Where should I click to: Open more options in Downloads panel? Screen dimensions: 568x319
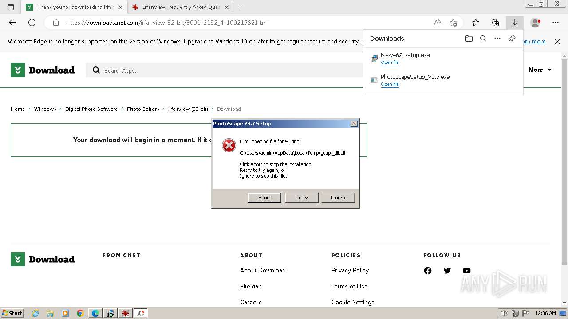coord(497,39)
